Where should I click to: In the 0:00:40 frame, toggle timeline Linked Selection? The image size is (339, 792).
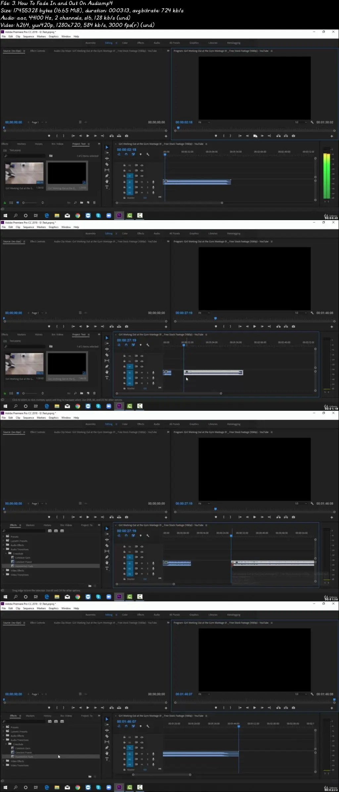(133, 154)
